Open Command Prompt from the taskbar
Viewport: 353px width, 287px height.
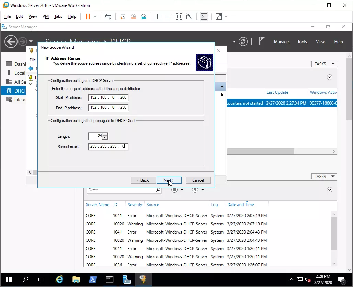(x=110, y=279)
